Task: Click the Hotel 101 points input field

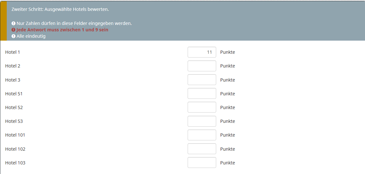Action: pyautogui.click(x=202, y=135)
